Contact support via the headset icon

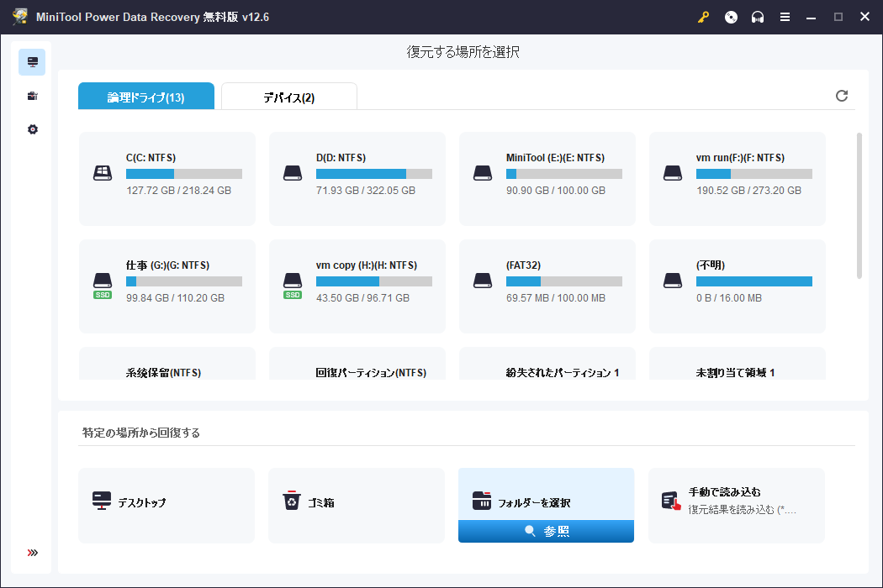click(x=757, y=17)
